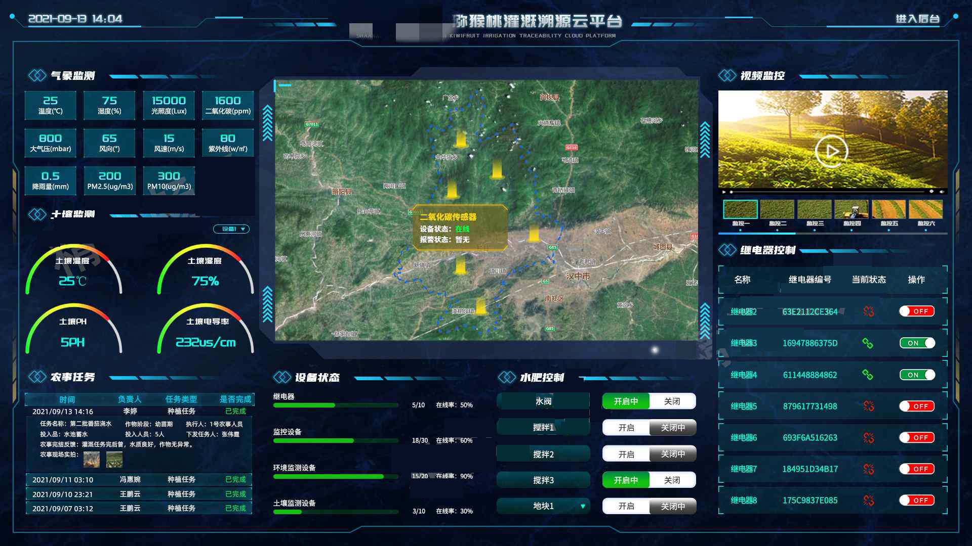Image resolution: width=972 pixels, height=546 pixels.
Task: Turn on the 继电器2 relay switch
Action: tap(917, 311)
